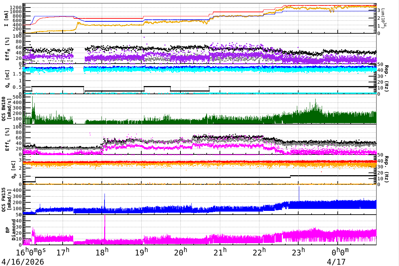Click the "19h" time tick label

point(142,252)
